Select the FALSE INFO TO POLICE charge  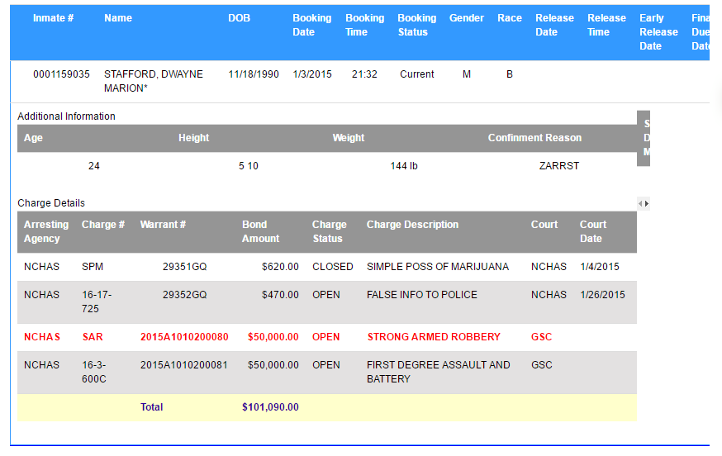pos(422,295)
